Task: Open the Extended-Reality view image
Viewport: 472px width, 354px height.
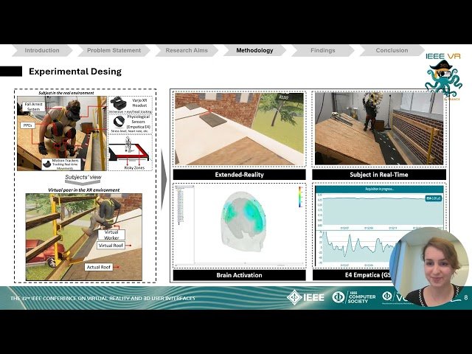Action: pos(239,129)
